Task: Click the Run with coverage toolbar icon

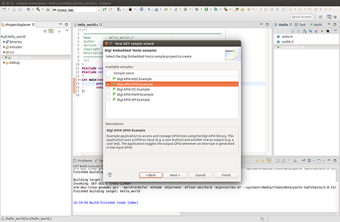Action: click(x=216, y=9)
